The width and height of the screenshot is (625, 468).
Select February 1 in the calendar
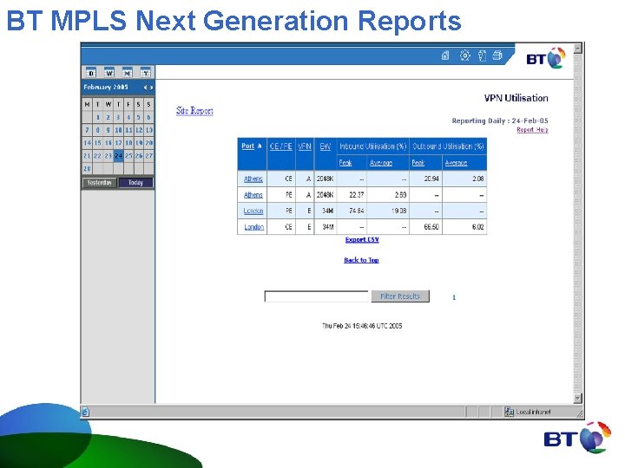(x=98, y=117)
